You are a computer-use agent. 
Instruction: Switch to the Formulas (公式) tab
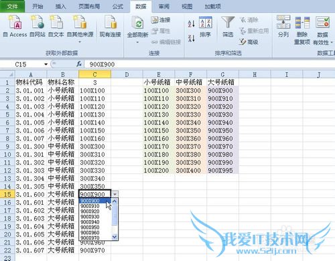(118, 6)
